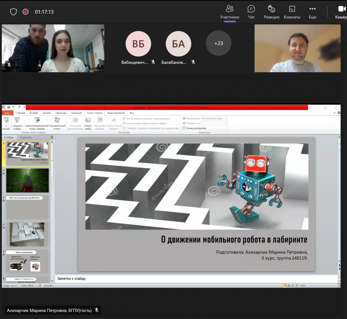Expand the Произвольный показ dropdown
Image resolution: width=347 pixels, height=319 pixels.
(x=57, y=123)
